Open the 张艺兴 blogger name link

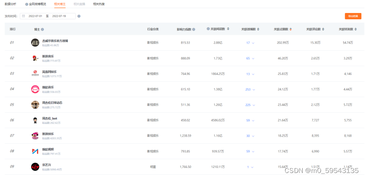click(x=47, y=165)
